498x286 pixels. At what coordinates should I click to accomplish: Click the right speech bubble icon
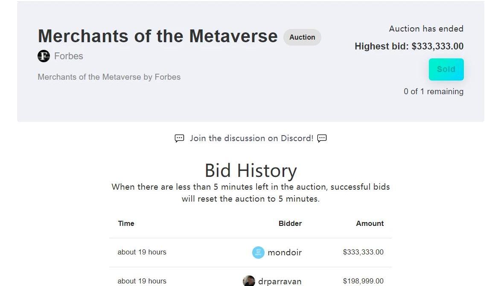coord(322,138)
